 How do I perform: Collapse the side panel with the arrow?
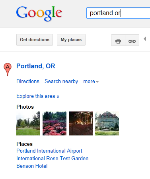(145, 39)
